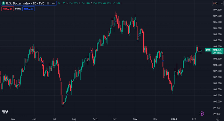Click the Oct label on time axis
Image resolution: width=224 pixels, height=121 pixels.
pos(115,119)
